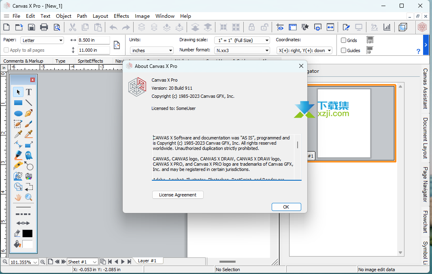Open the Paper size Letter dropdown
432x274 pixels.
point(42,40)
